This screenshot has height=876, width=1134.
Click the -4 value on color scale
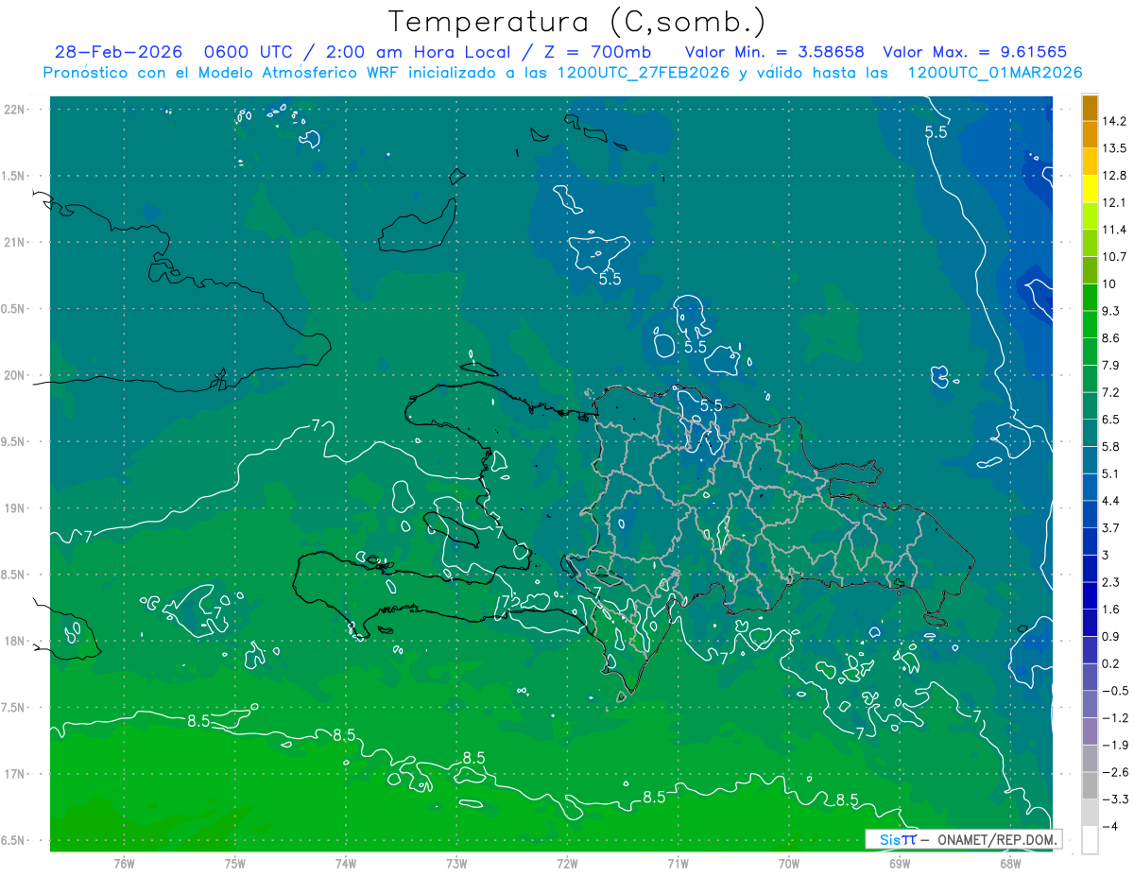(x=1111, y=827)
